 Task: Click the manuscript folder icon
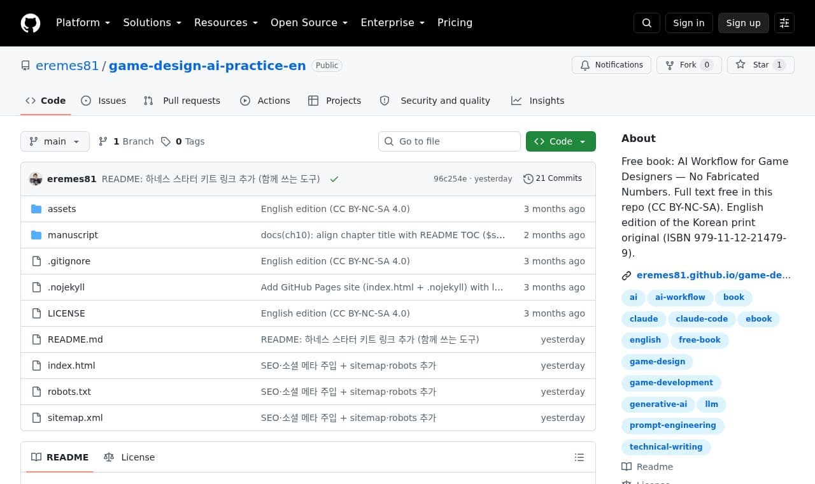(36, 235)
